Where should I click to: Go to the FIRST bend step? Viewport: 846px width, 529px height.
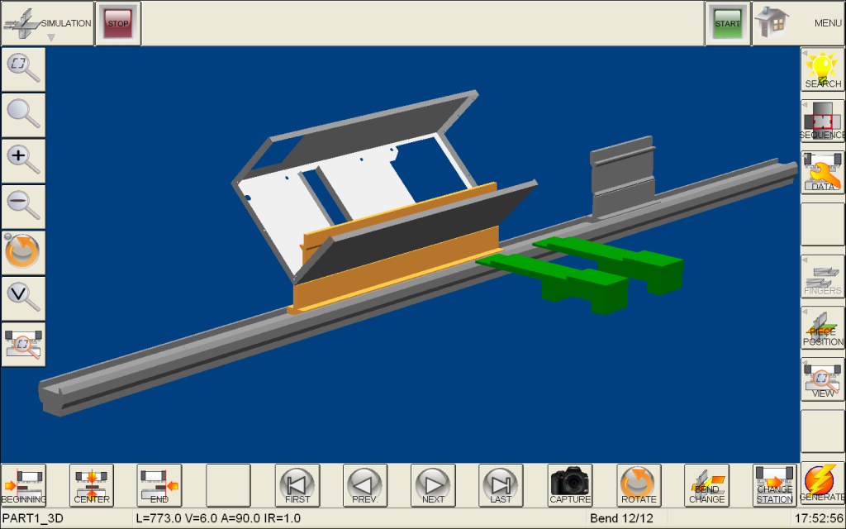click(297, 485)
